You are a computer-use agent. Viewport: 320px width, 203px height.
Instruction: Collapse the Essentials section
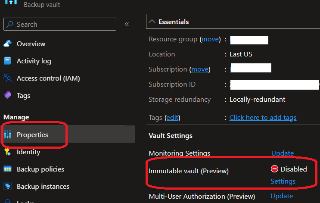[152, 22]
